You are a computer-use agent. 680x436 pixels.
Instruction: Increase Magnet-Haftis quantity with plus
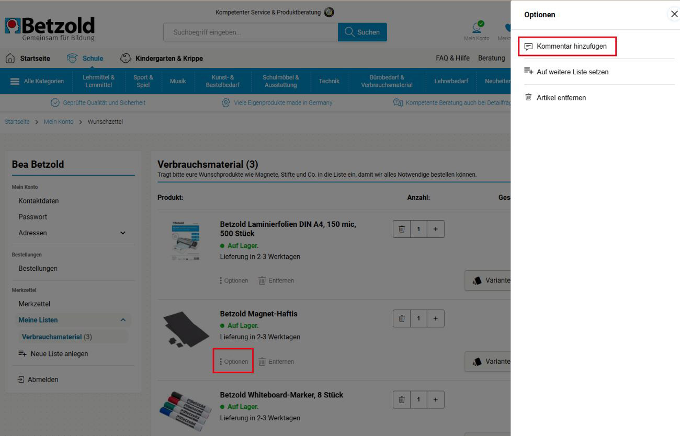435,318
